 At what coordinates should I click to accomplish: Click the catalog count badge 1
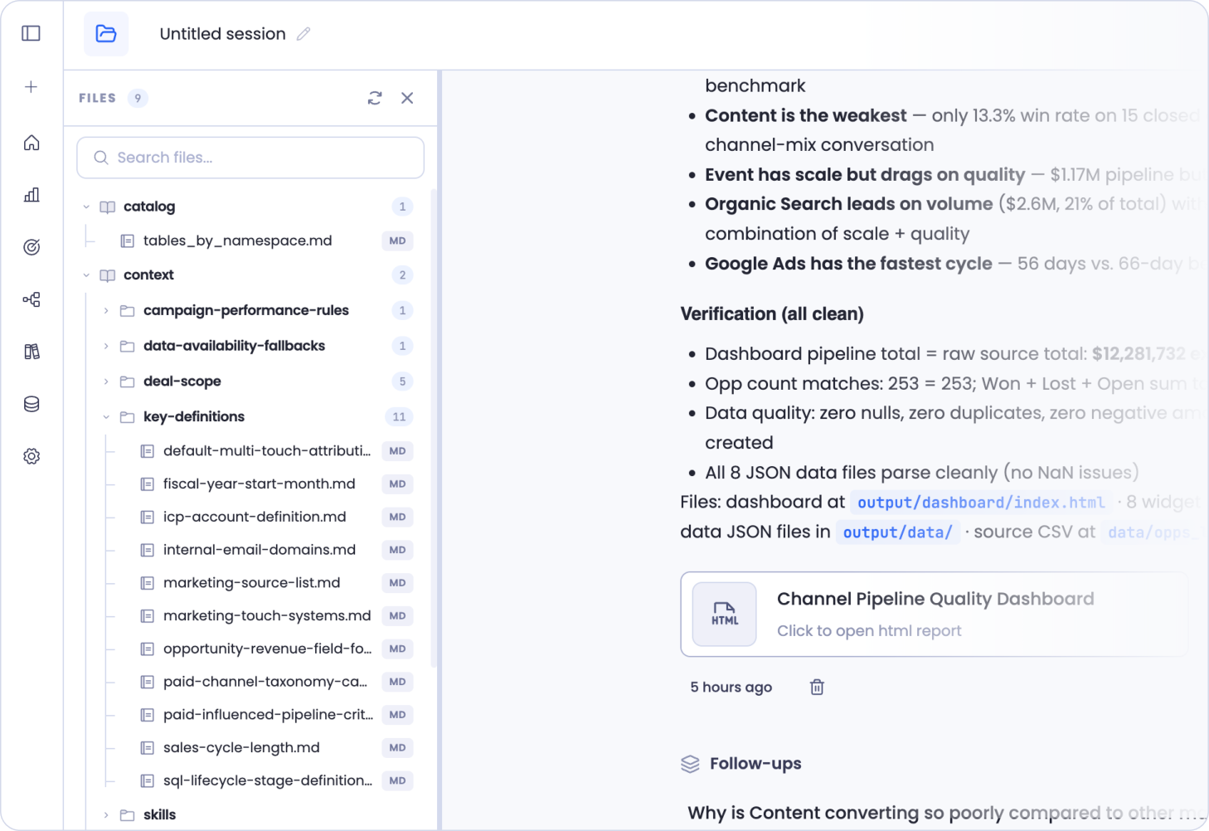(402, 207)
